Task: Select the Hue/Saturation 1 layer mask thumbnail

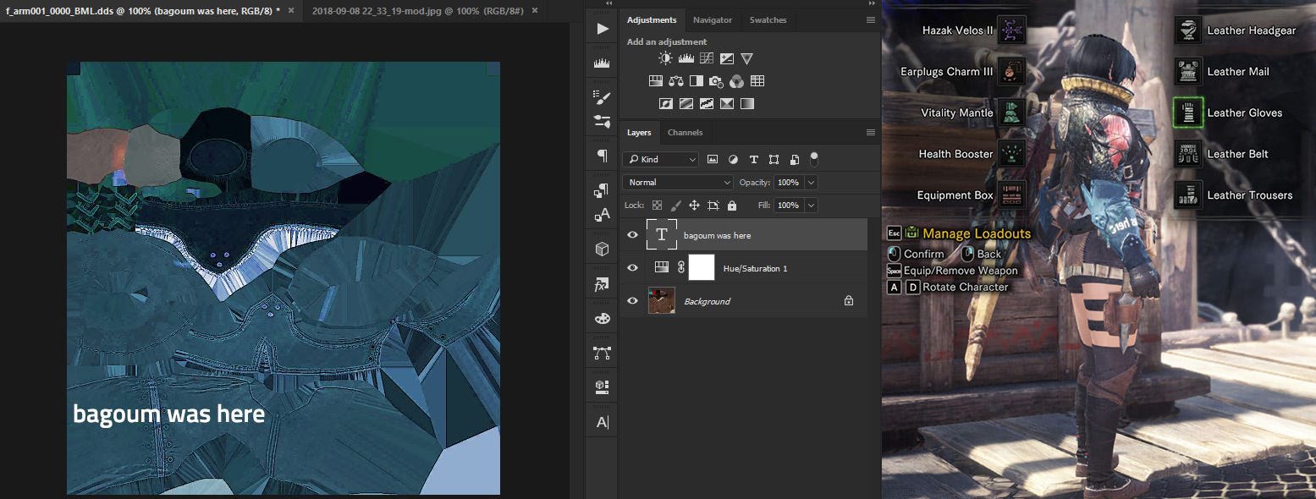Action: coord(702,268)
